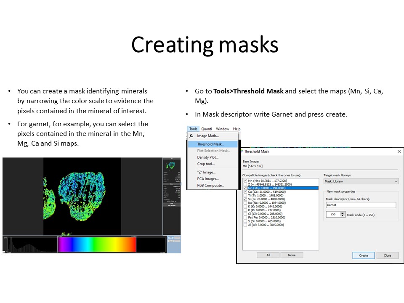Click the rainbow color scale bar

point(97,244)
